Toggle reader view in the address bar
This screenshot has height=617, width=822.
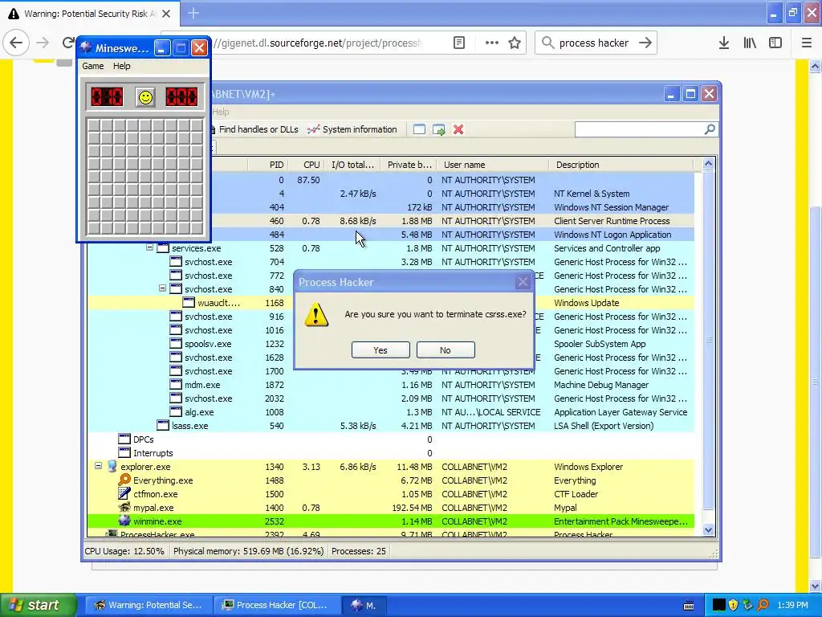coord(459,43)
